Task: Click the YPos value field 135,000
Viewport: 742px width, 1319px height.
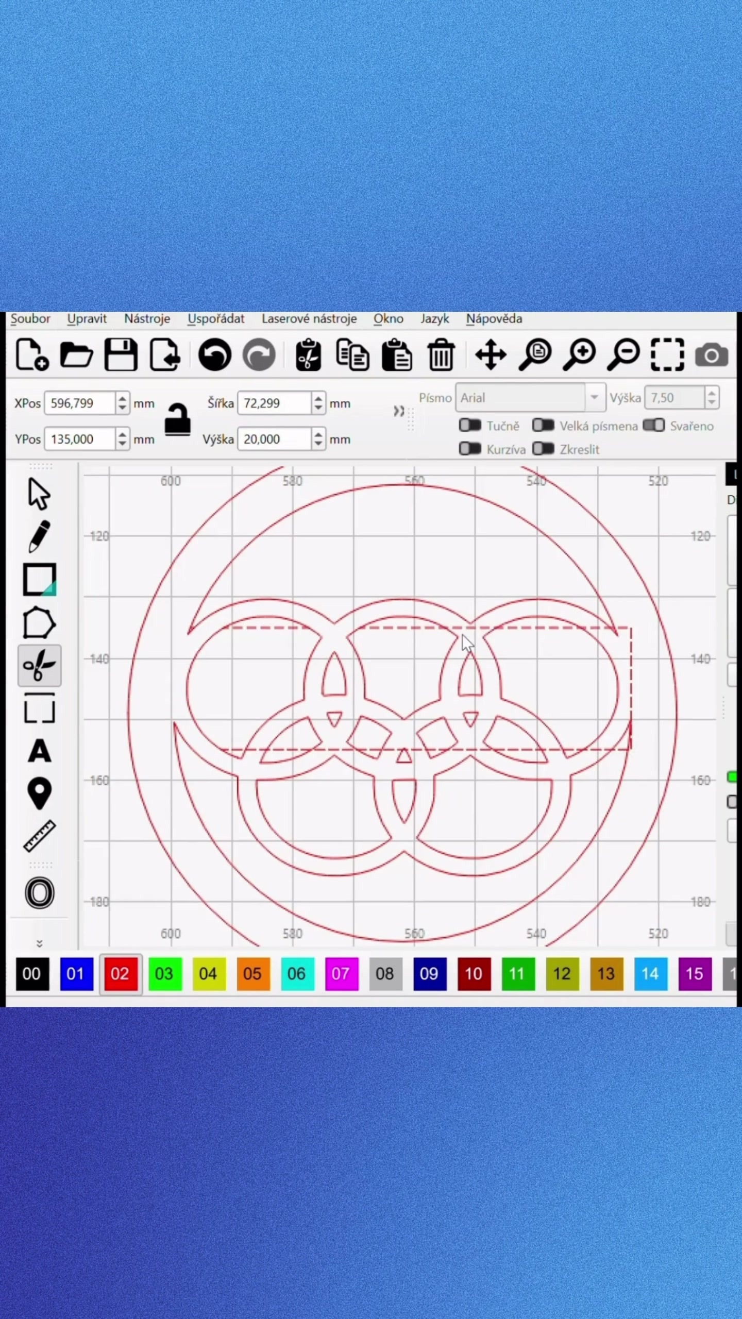Action: [80, 439]
